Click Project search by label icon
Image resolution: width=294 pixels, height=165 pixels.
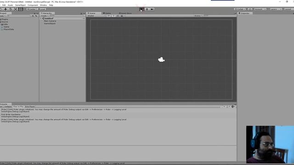pyautogui.click(x=36, y=16)
